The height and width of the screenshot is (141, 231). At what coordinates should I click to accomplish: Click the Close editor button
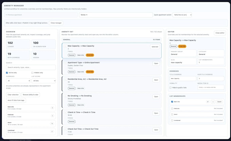coord(220,33)
